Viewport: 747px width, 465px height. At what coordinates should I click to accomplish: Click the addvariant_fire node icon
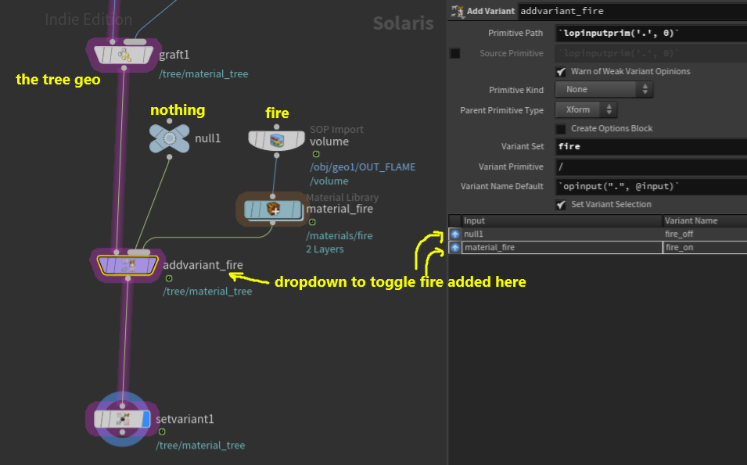tap(127, 265)
